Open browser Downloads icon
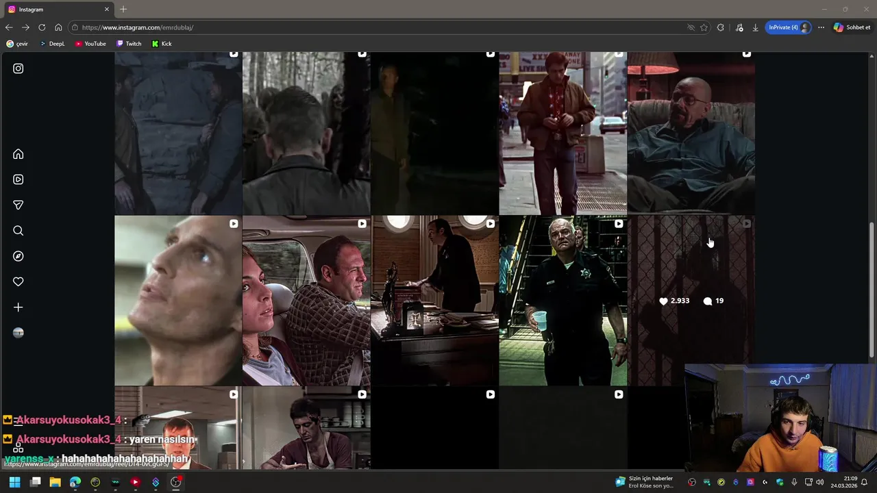This screenshot has width=877, height=493. (755, 27)
